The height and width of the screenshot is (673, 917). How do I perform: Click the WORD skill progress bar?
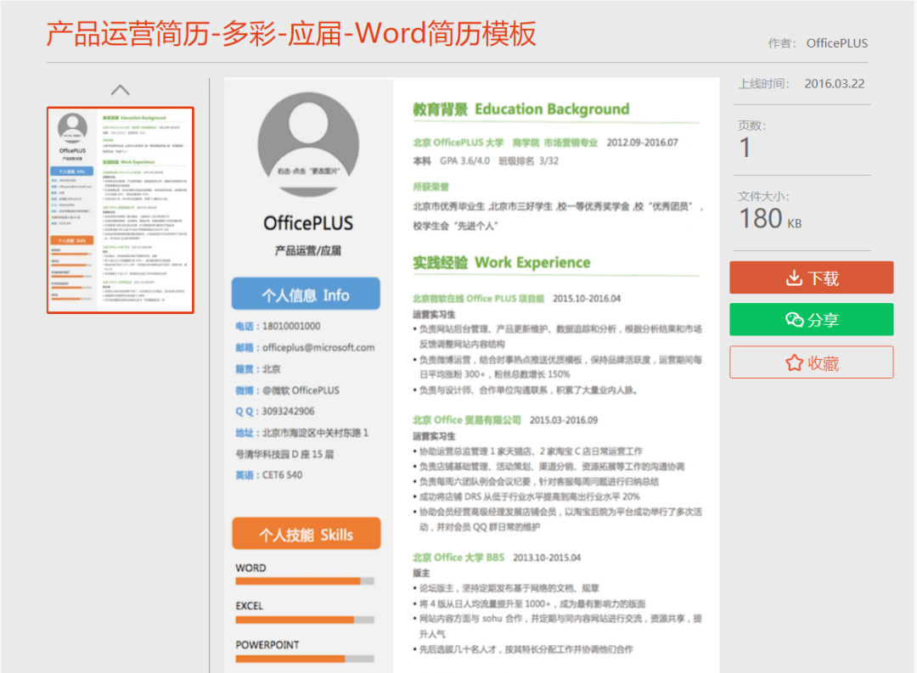305,581
